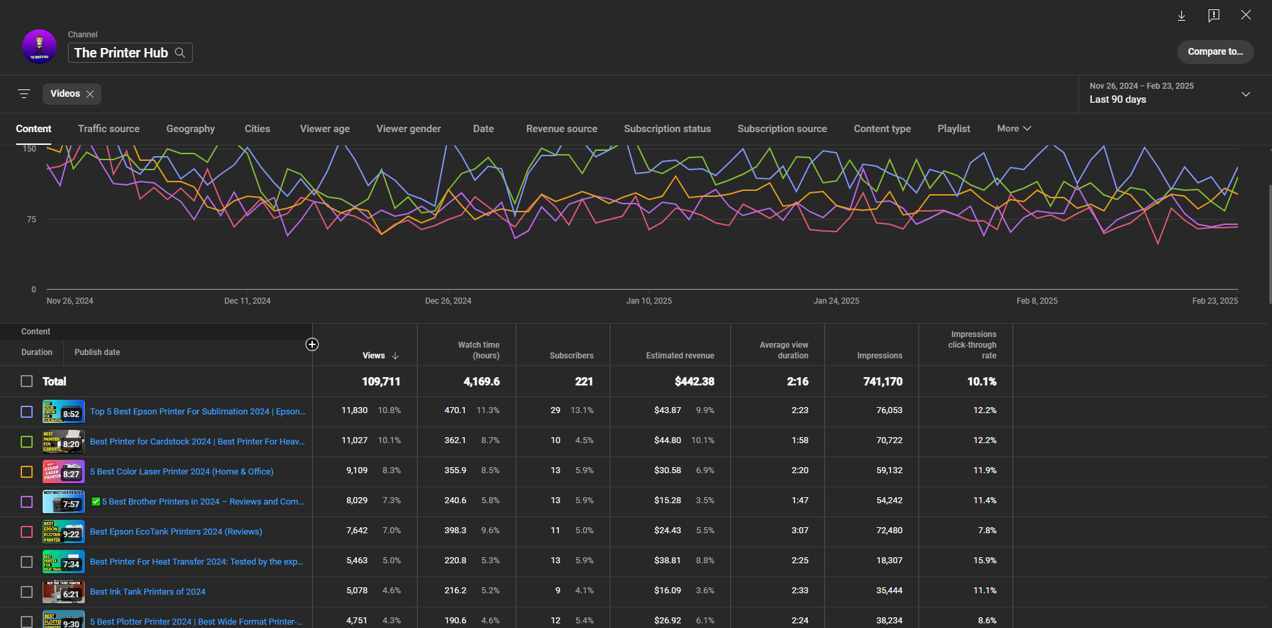
Task: Open the Cities tab
Action: (257, 129)
